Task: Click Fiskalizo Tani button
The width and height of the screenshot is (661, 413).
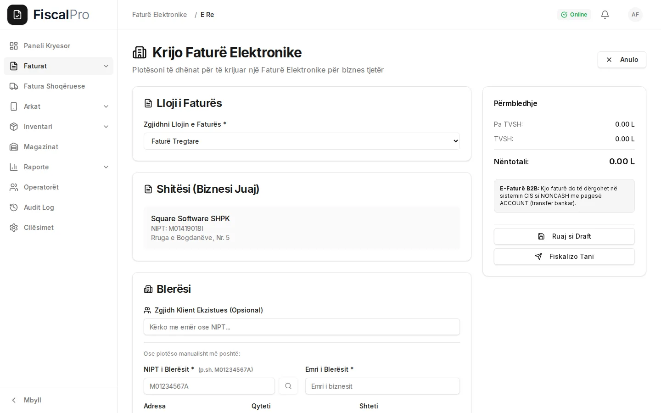Action: [x=564, y=257]
